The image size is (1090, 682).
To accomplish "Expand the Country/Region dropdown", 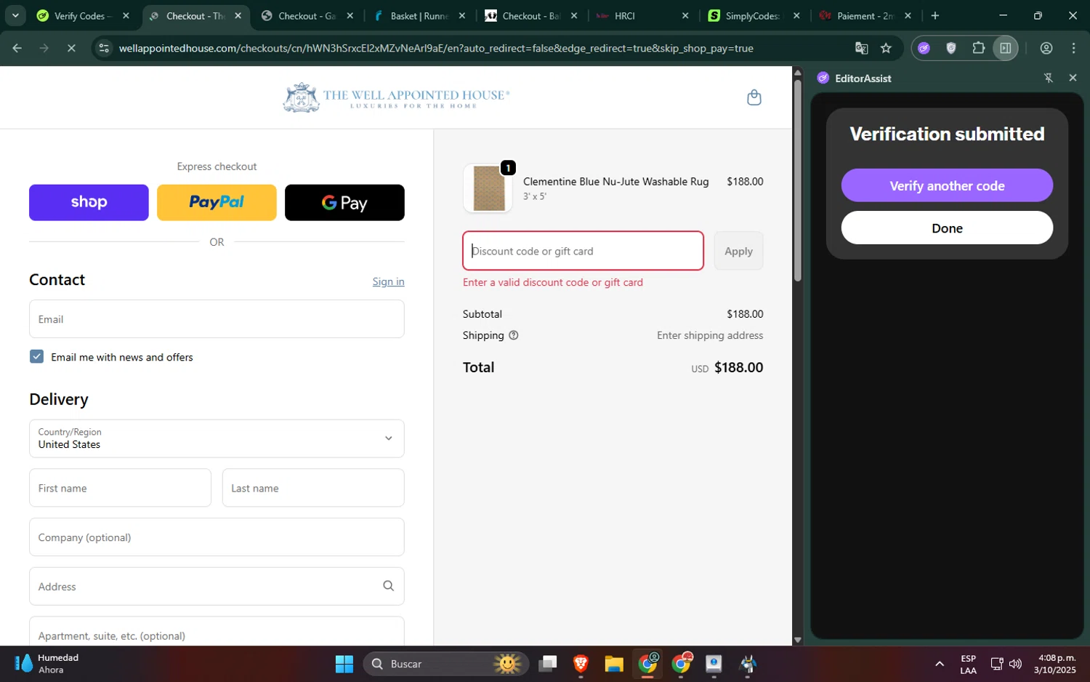I will [217, 438].
